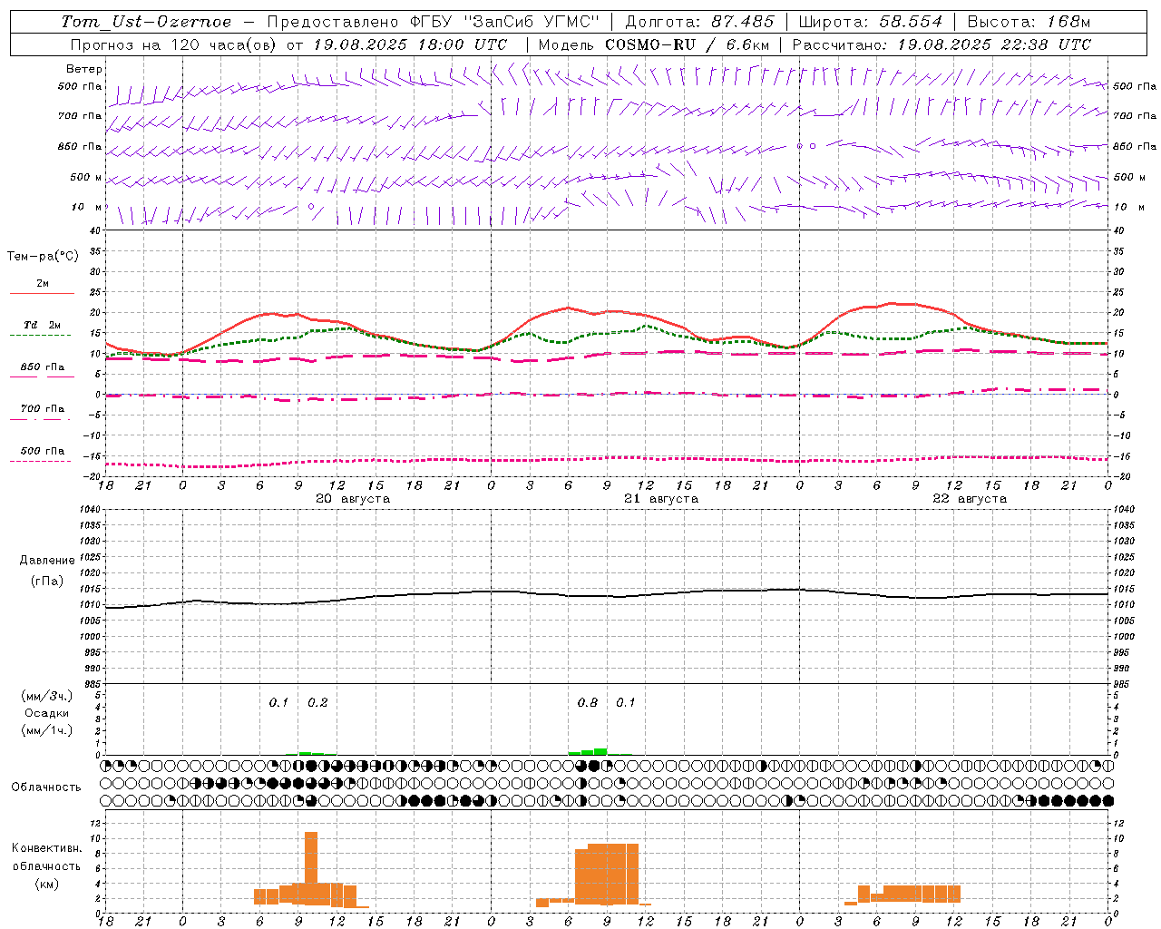
Task: Click the Высота: 168м field
Action: 1029,22
